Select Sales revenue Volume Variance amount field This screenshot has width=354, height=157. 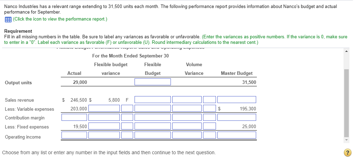pyautogui.click(x=187, y=100)
